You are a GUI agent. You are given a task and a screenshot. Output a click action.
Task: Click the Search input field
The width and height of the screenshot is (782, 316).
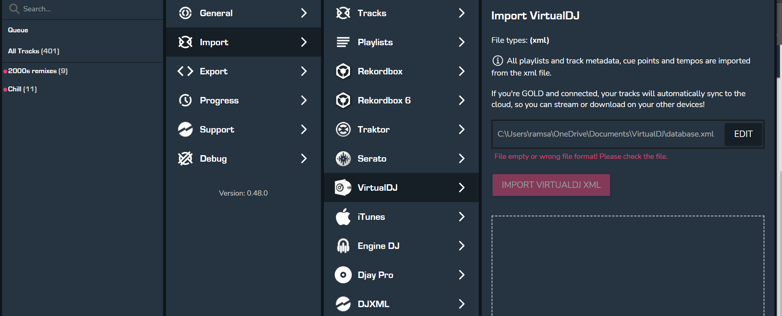pos(83,9)
